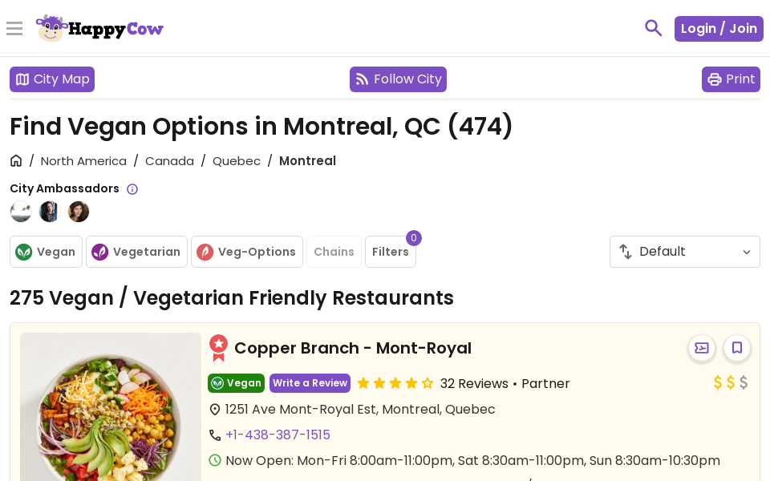
Task: Open the Default sort dropdown
Action: click(x=684, y=252)
